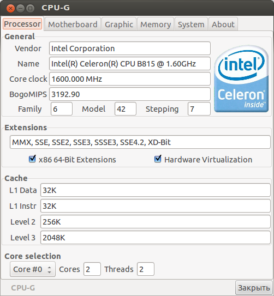
Task: Click the Stepping label
Action: (162, 109)
